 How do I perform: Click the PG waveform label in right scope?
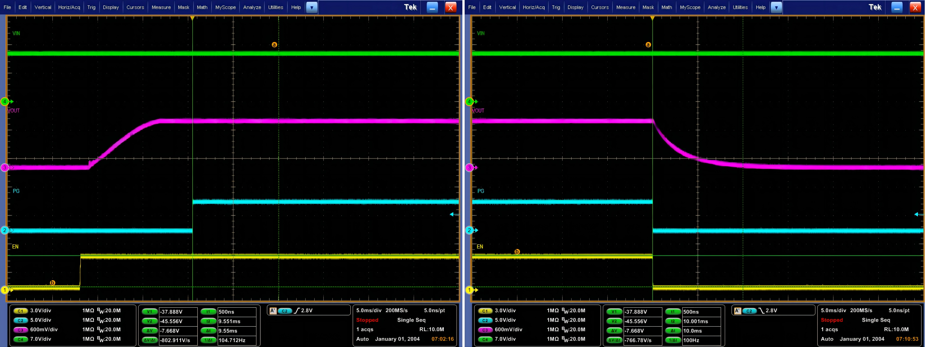click(481, 191)
